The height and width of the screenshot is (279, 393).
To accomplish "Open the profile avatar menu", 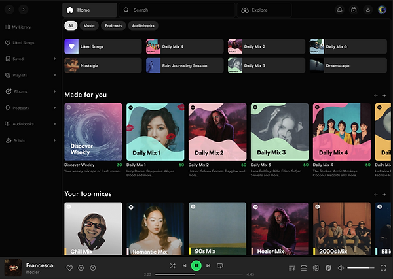I will pos(383,10).
